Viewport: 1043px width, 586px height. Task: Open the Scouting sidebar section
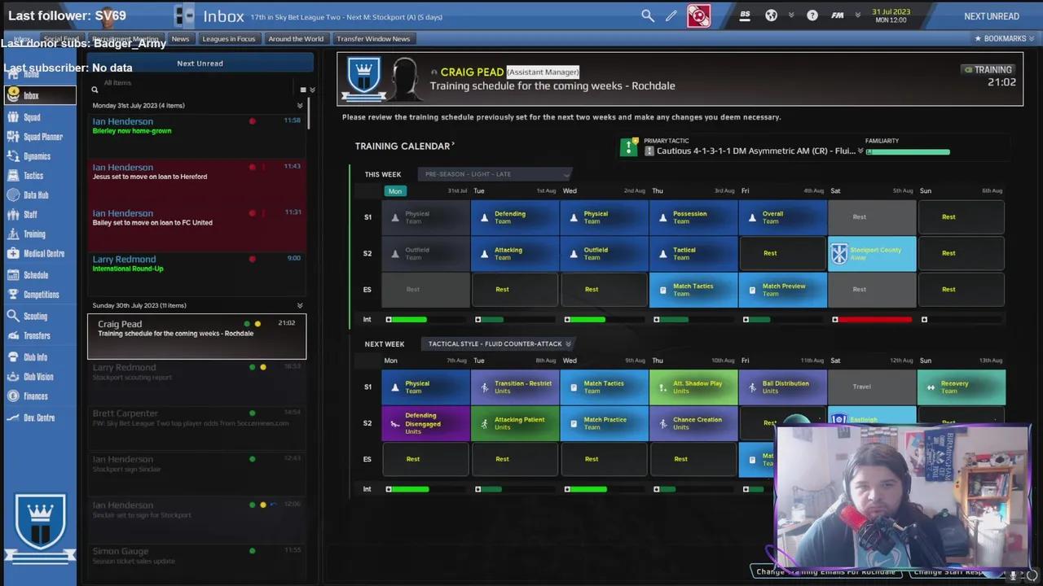35,316
